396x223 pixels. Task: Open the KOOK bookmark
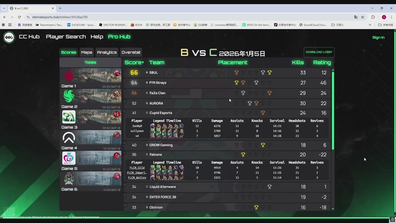click(x=137, y=25)
